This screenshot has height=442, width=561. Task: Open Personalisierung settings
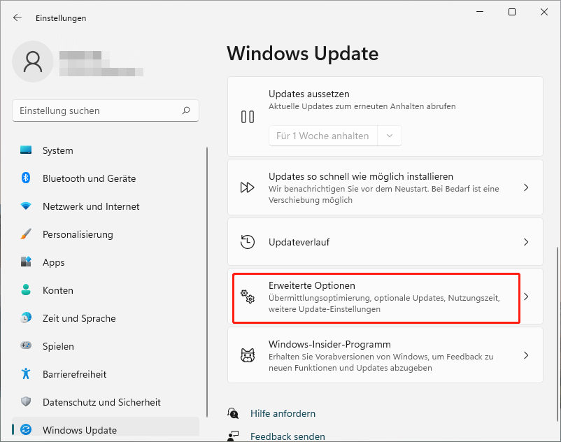(106, 234)
